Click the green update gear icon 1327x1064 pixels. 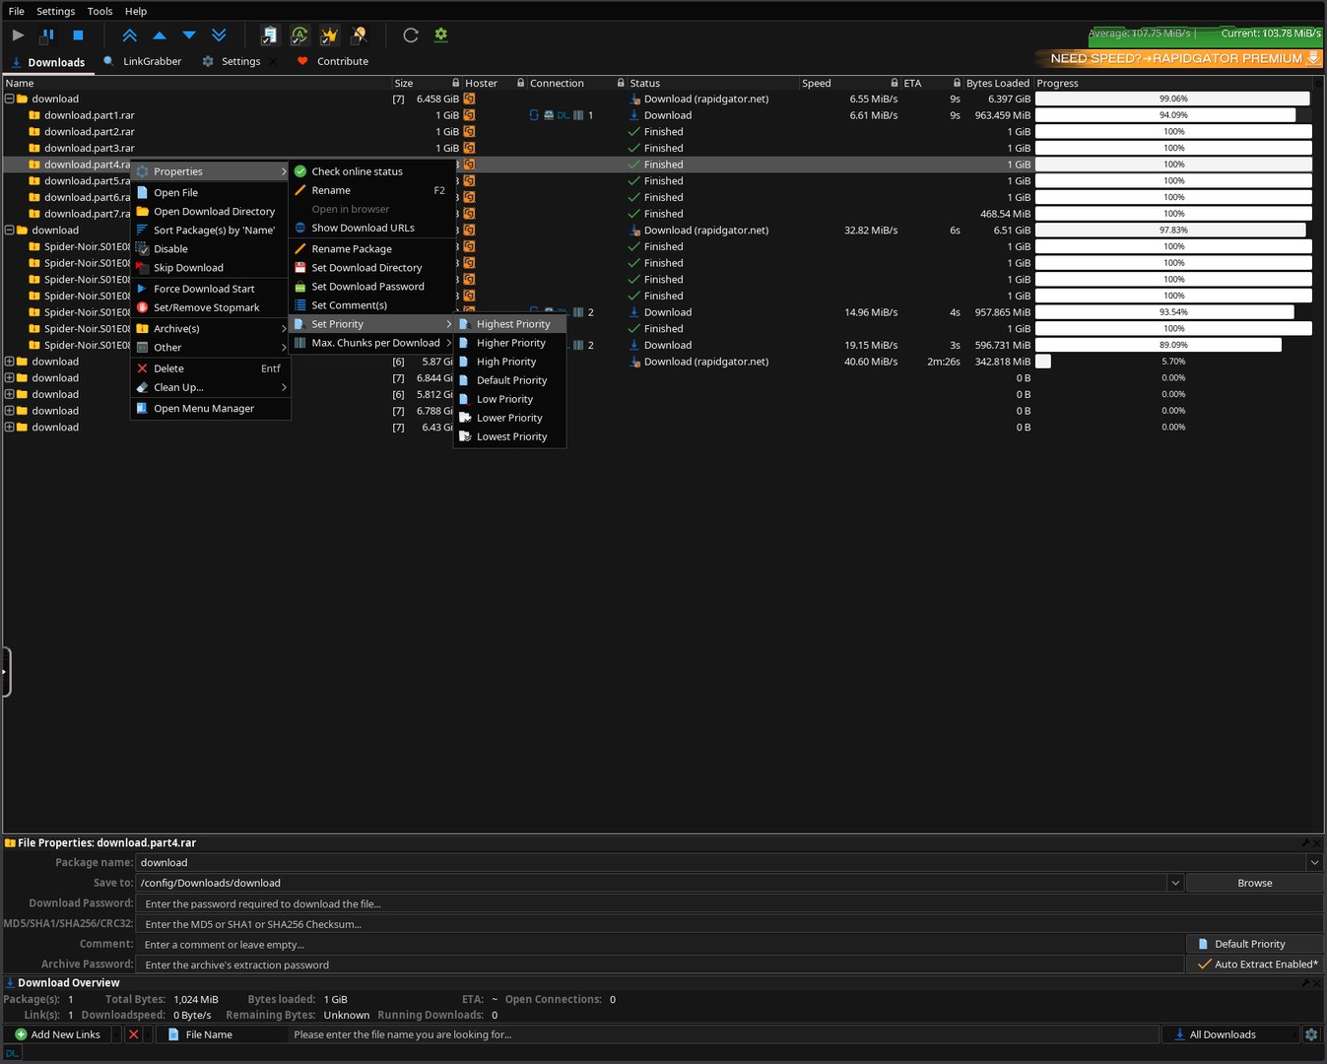coord(440,34)
